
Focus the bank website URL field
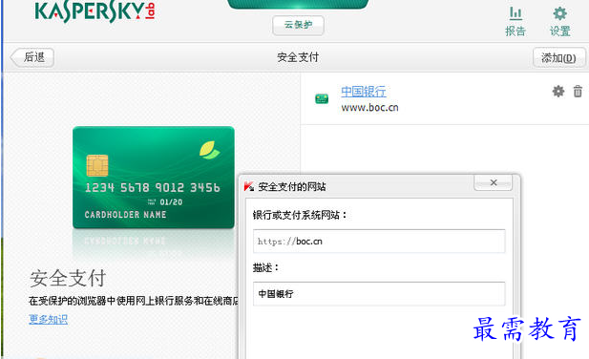[379, 242]
